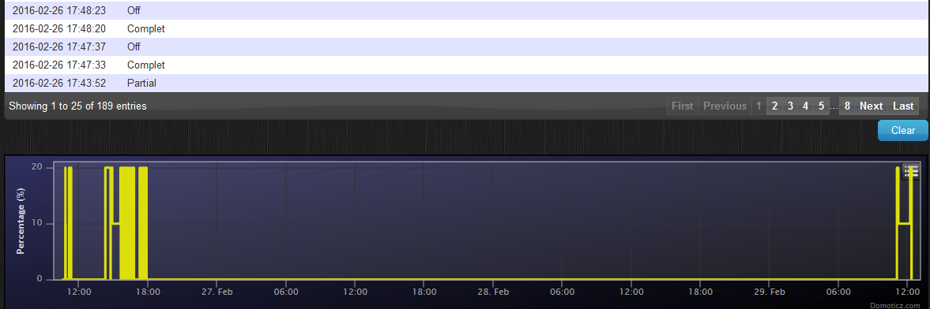The image size is (930, 309).
Task: Click the '27. Feb' axis label
Action: 216,292
